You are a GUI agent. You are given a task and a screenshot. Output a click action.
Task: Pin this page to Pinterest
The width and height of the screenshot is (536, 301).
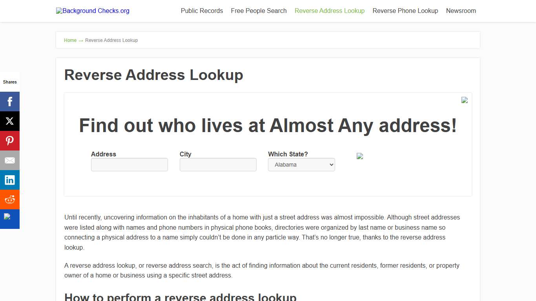10,140
